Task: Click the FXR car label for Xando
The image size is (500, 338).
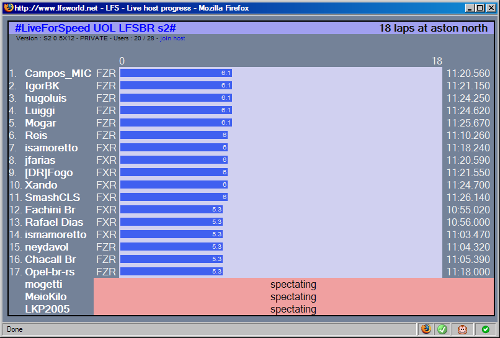Action: pos(106,185)
